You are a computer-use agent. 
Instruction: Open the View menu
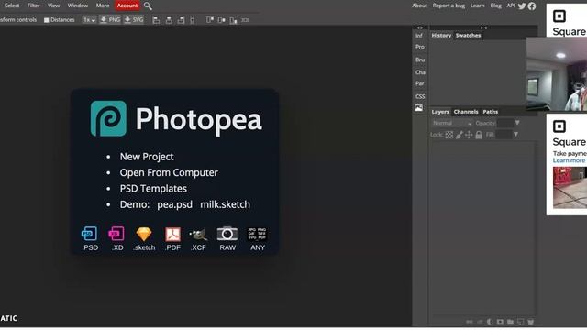coord(53,5)
